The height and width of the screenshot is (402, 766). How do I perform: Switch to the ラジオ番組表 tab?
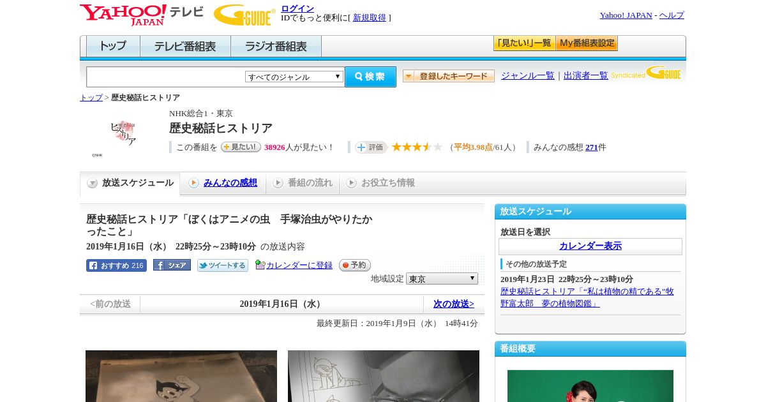point(276,47)
